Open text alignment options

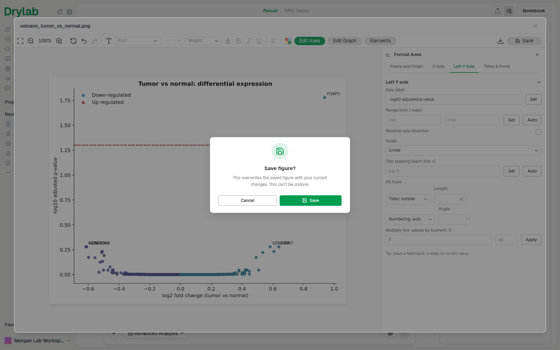tap(273, 41)
